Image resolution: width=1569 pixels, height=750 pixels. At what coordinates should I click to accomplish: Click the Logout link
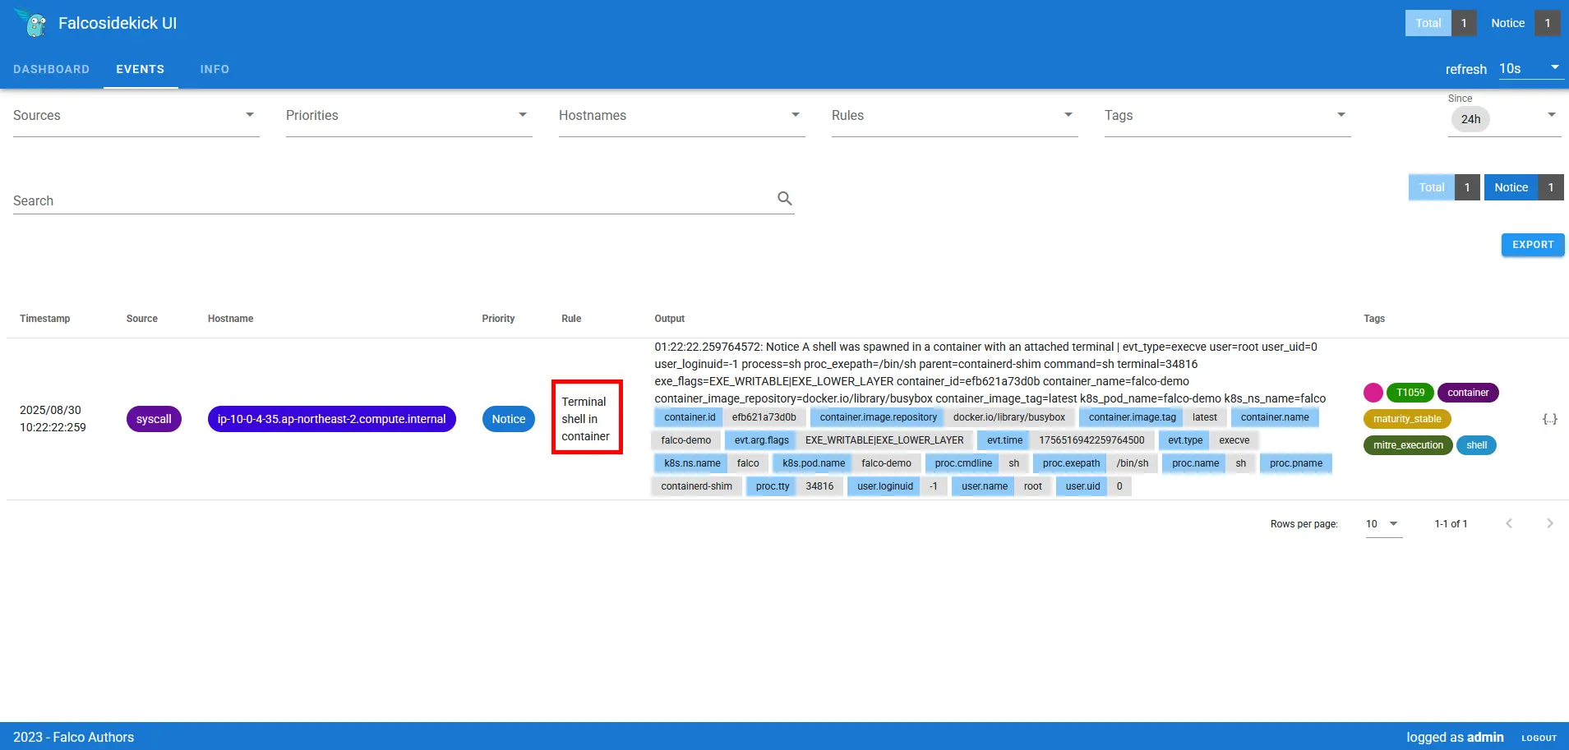click(1539, 738)
